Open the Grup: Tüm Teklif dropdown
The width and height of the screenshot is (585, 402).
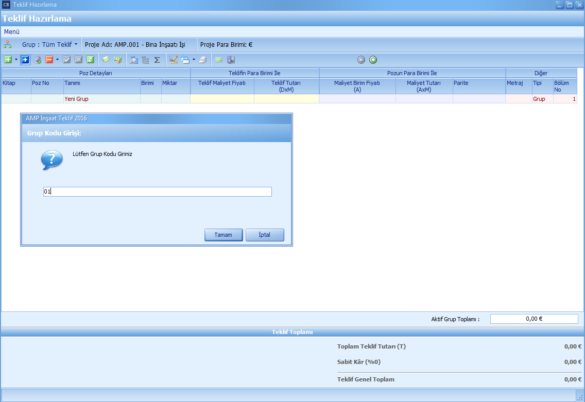(x=50, y=45)
